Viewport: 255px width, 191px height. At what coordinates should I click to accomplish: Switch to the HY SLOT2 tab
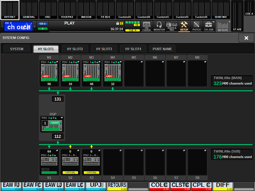(75, 49)
